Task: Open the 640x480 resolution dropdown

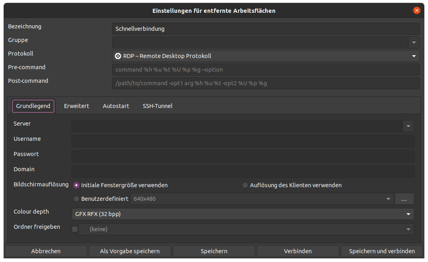Action: 262,199
